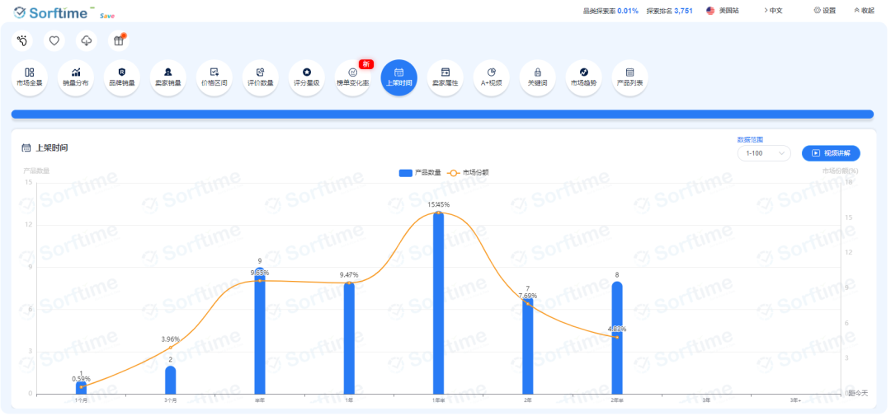Open the footprints history icon

point(22,41)
